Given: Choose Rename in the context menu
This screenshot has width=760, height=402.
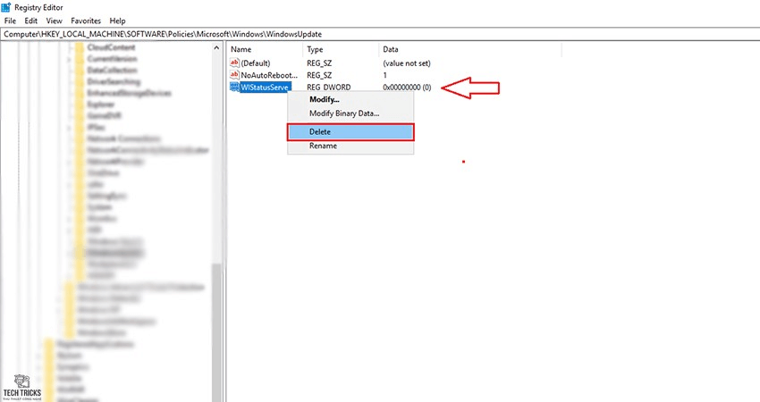Looking at the screenshot, I should click(x=350, y=146).
